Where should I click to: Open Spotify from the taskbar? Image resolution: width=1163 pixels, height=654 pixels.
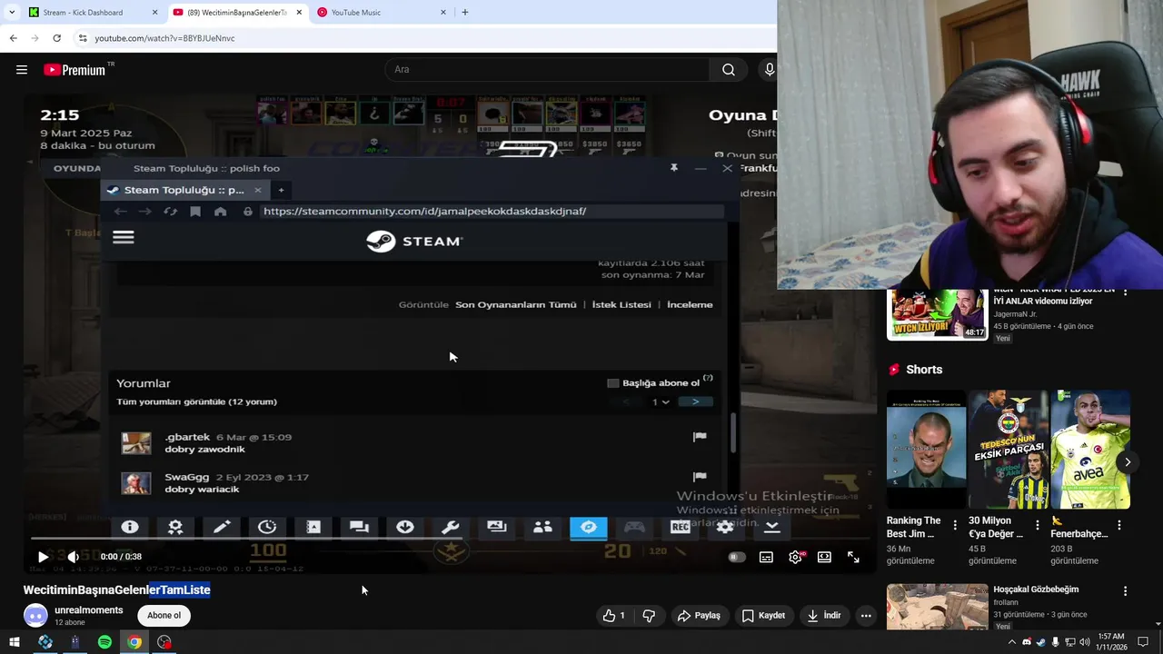[104, 642]
